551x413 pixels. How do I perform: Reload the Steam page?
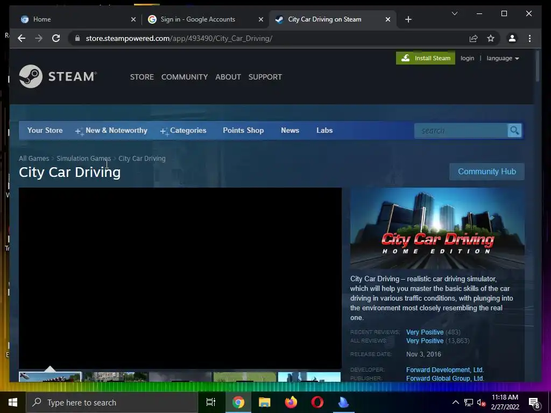(x=56, y=38)
